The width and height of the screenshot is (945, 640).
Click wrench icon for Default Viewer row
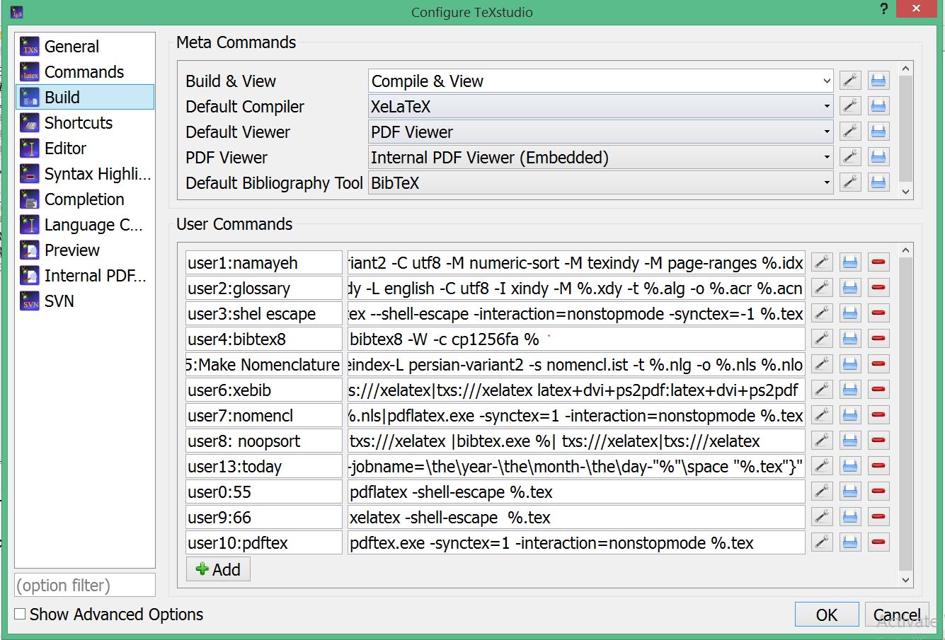click(x=850, y=132)
